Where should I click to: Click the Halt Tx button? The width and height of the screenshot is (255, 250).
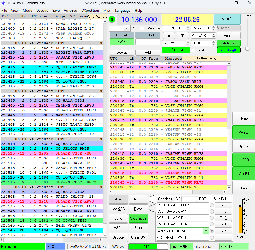point(138,199)
